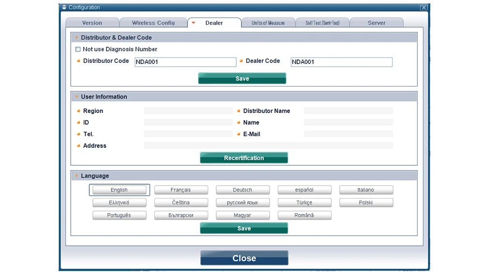Click the E-Mail label

click(252, 134)
